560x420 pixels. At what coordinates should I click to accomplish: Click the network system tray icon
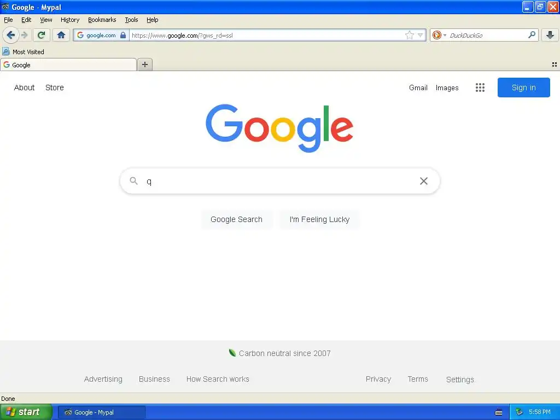[x=519, y=412]
